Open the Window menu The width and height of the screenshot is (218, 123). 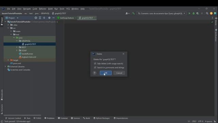tap(75, 9)
